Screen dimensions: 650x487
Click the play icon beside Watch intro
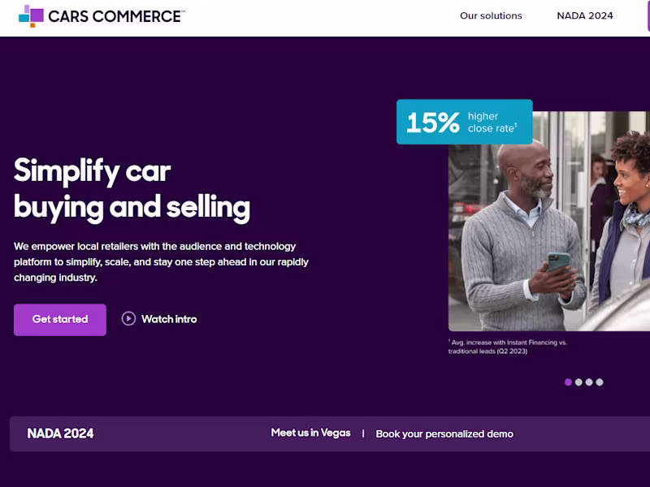(128, 319)
